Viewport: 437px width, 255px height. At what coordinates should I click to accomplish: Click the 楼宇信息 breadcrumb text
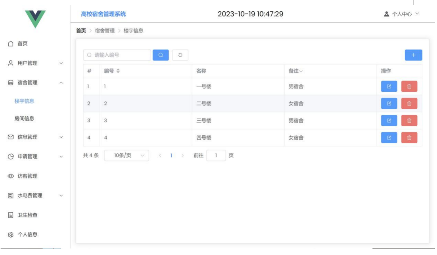[x=133, y=30]
